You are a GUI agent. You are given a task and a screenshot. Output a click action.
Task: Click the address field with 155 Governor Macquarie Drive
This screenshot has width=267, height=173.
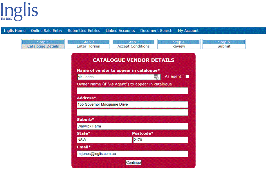133,104
